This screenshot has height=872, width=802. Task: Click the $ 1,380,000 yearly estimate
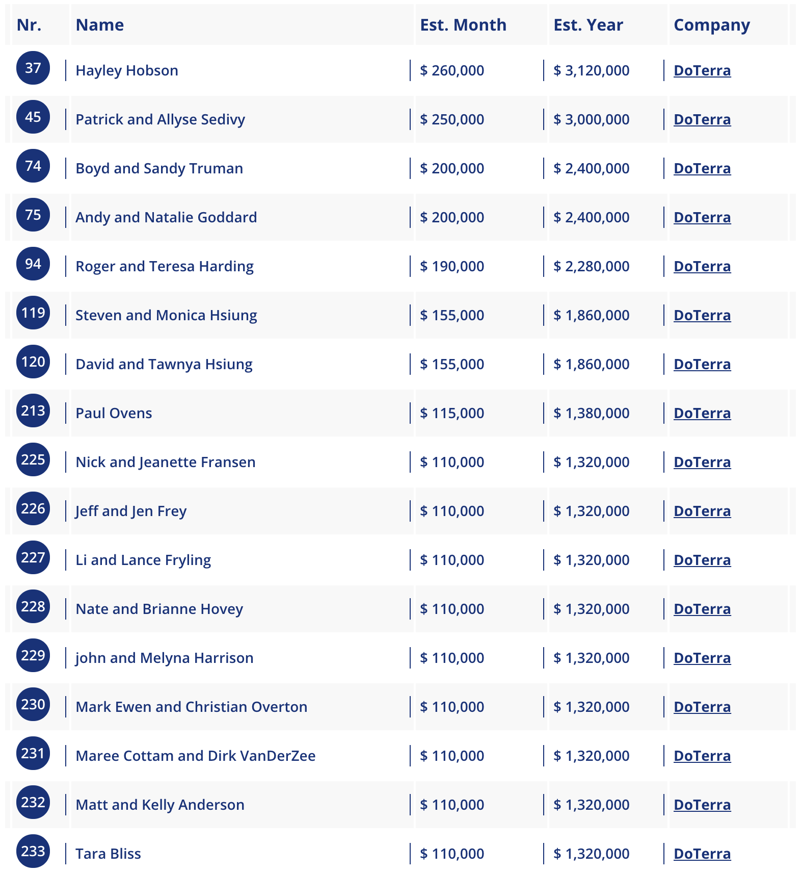pos(592,413)
